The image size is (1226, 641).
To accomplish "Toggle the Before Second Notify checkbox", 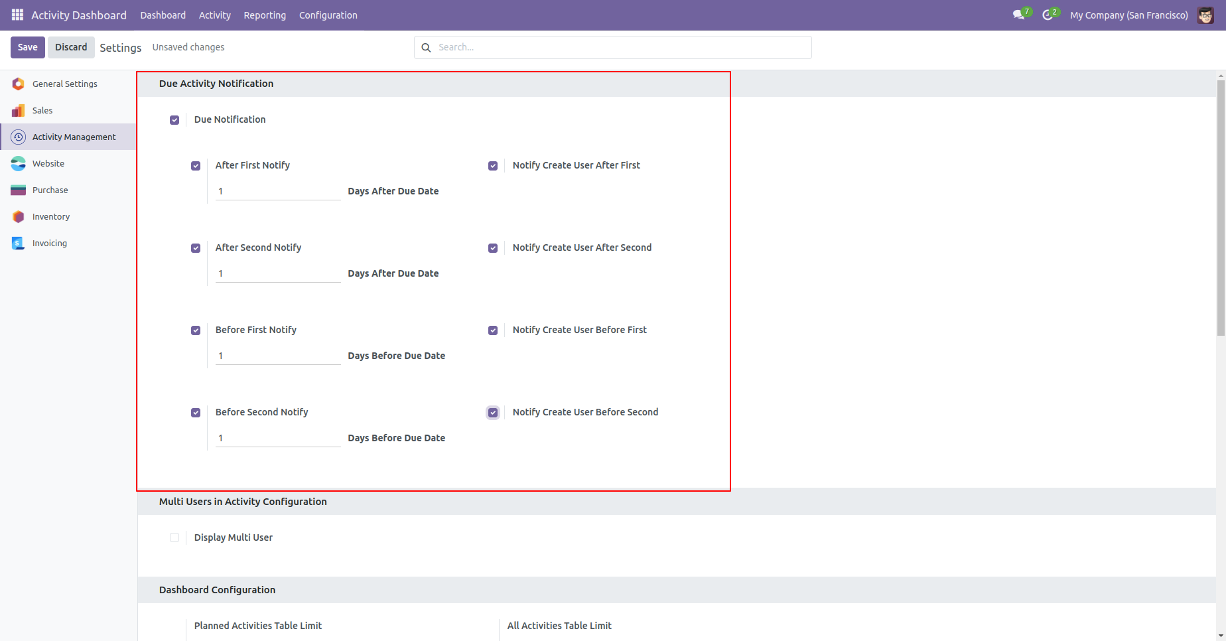I will click(x=196, y=413).
